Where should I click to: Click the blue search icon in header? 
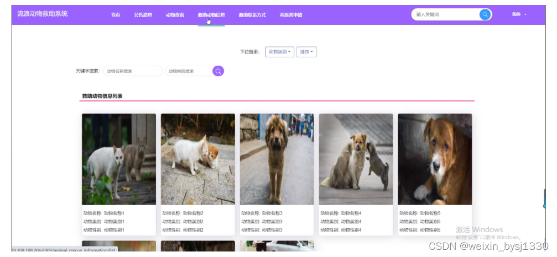[485, 14]
